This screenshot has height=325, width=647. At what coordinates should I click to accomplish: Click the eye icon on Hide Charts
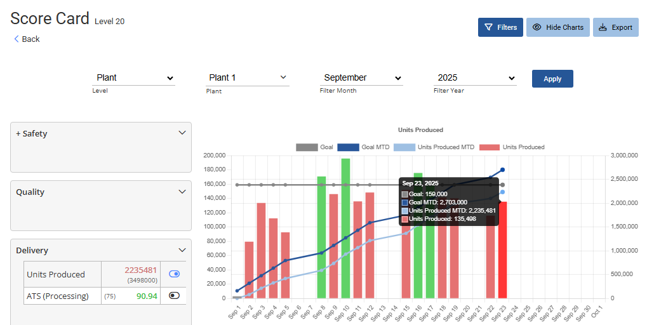tap(537, 27)
